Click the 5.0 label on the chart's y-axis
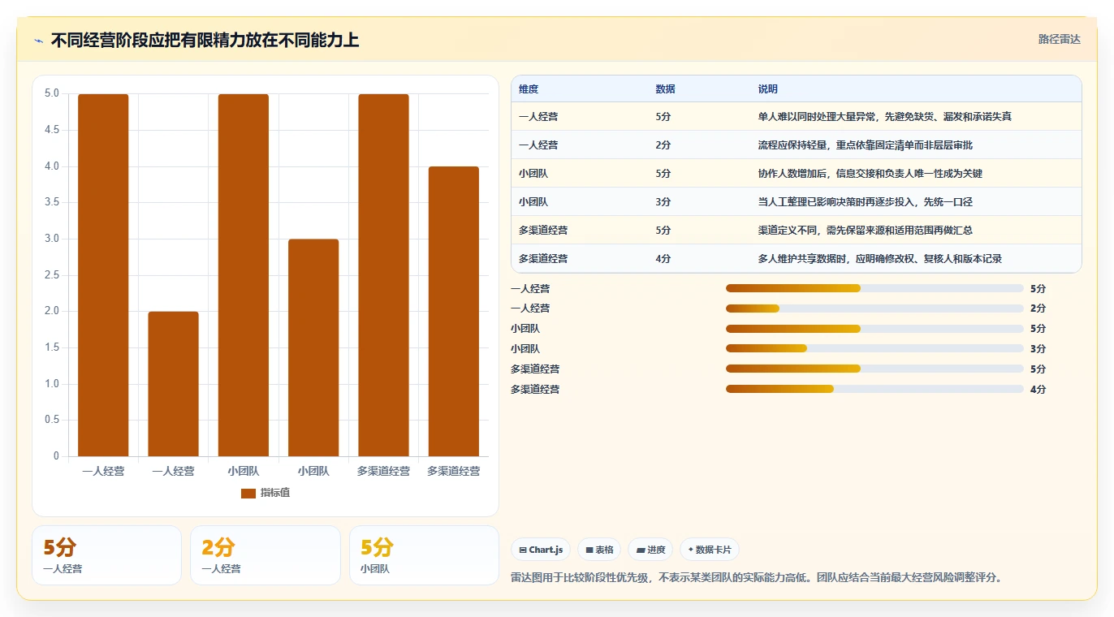Screen dimensions: 1114x617 52,93
